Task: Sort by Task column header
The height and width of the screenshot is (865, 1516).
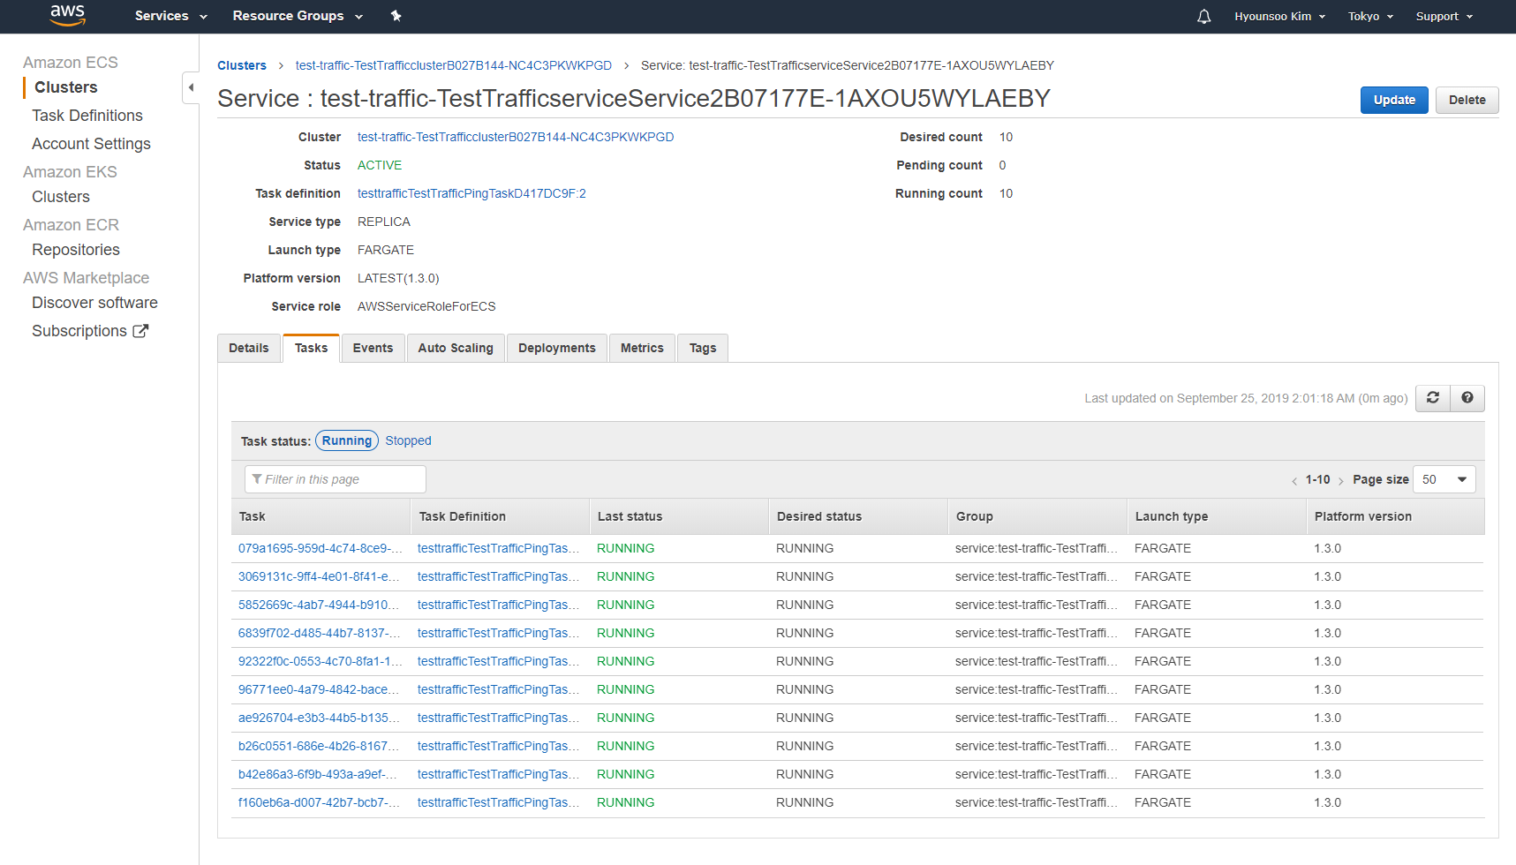Action: point(321,516)
